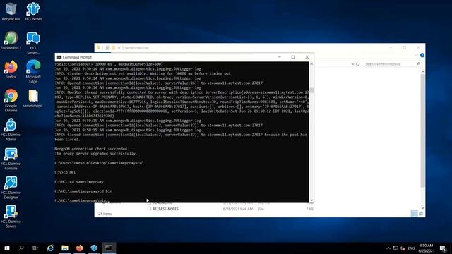Open the HCL Notes desktop shortcut

coord(33,11)
